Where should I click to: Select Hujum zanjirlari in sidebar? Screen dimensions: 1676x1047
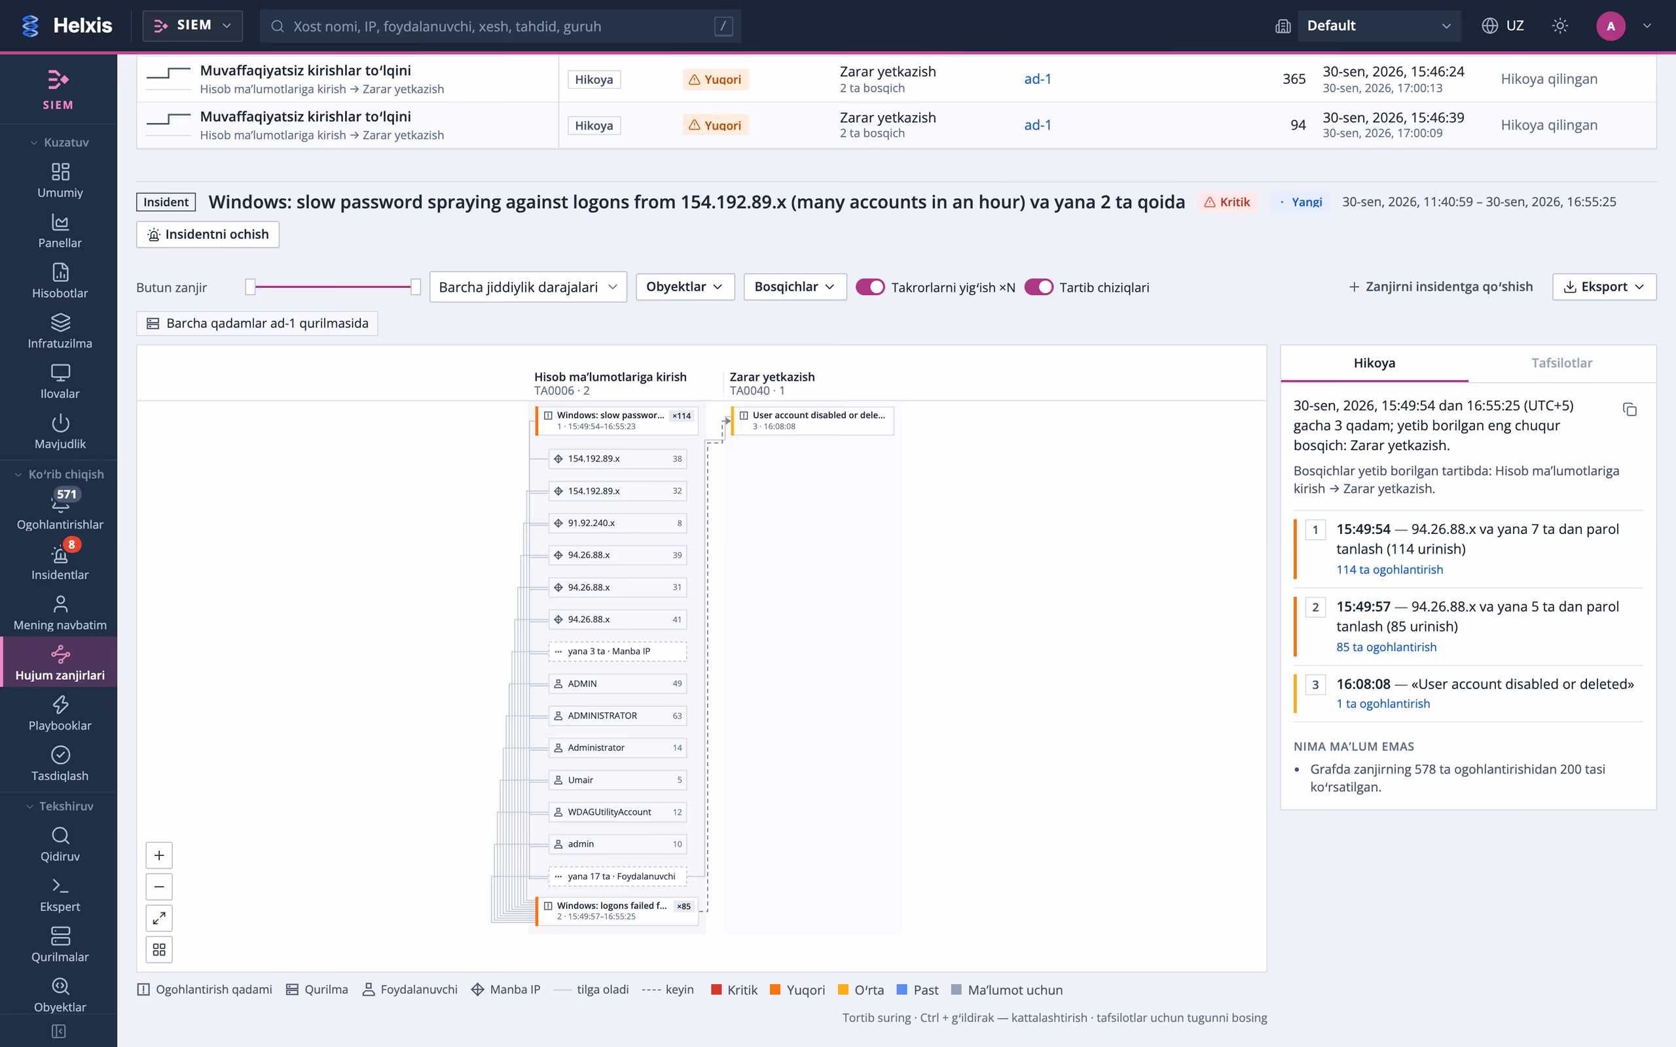pos(60,664)
